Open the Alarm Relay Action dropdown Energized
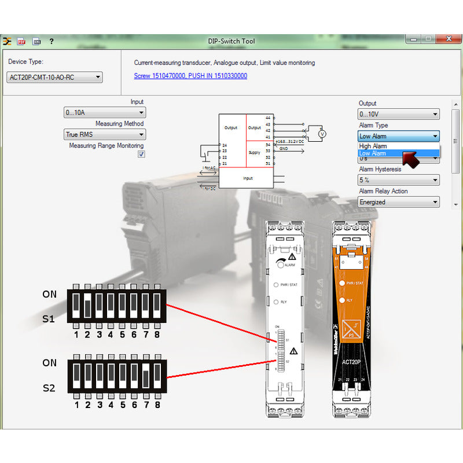The height and width of the screenshot is (463, 463). 398,202
